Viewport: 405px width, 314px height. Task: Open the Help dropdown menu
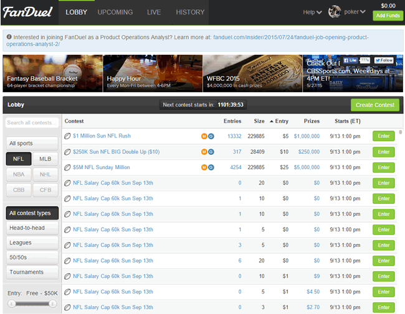coord(312,12)
